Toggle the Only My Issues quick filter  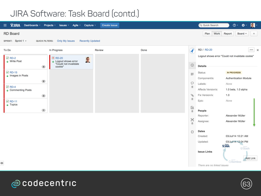point(66,41)
